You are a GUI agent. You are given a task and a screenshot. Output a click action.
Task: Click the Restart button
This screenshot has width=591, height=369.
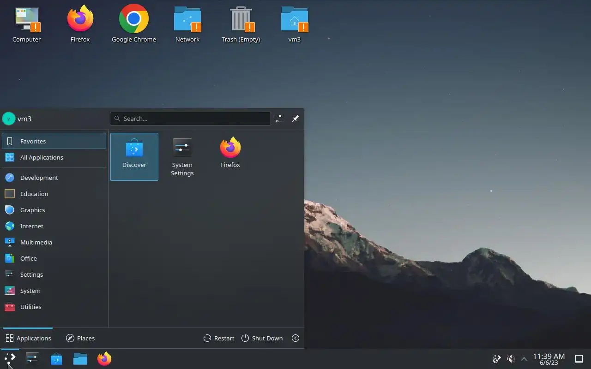tap(219, 338)
